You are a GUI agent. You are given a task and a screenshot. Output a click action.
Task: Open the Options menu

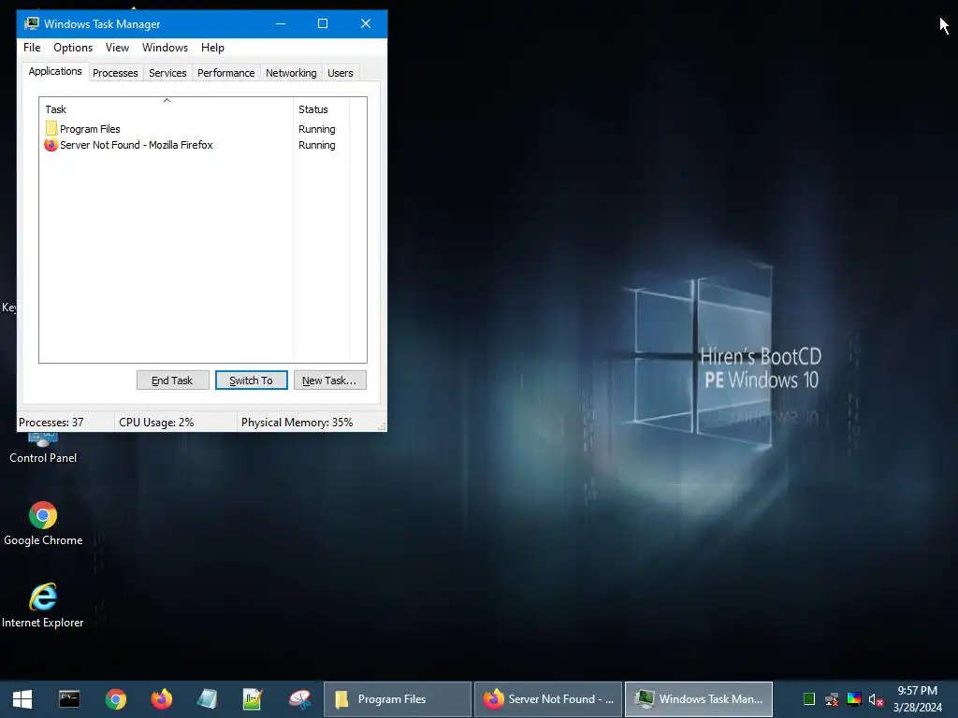click(x=73, y=48)
